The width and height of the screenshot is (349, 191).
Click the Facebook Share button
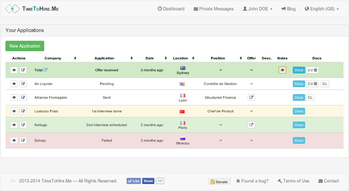[148, 181]
